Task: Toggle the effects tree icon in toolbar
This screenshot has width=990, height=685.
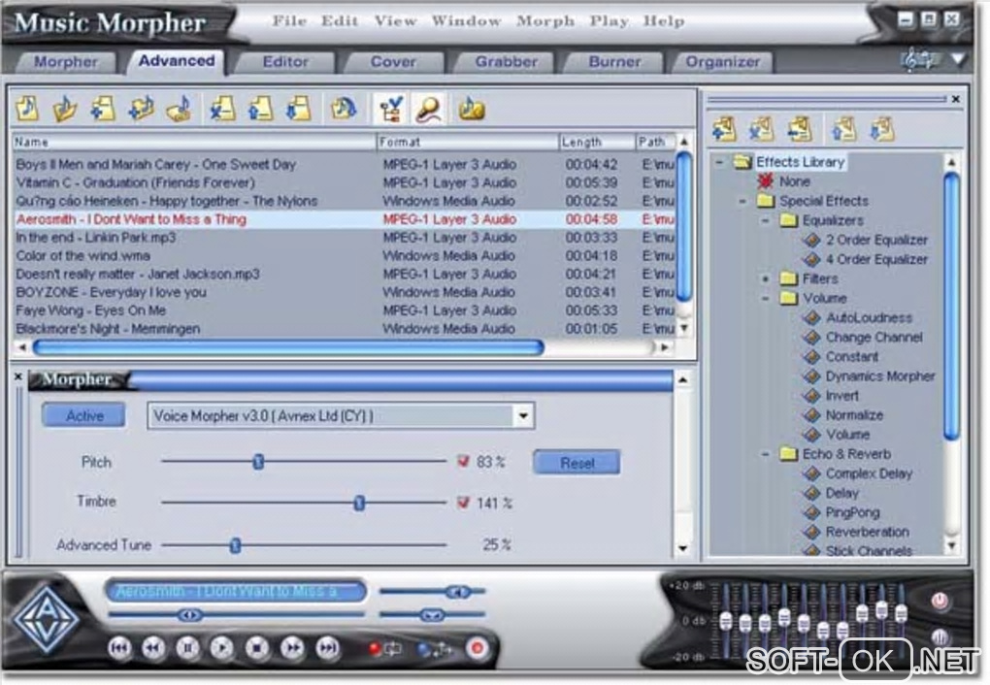Action: click(391, 109)
